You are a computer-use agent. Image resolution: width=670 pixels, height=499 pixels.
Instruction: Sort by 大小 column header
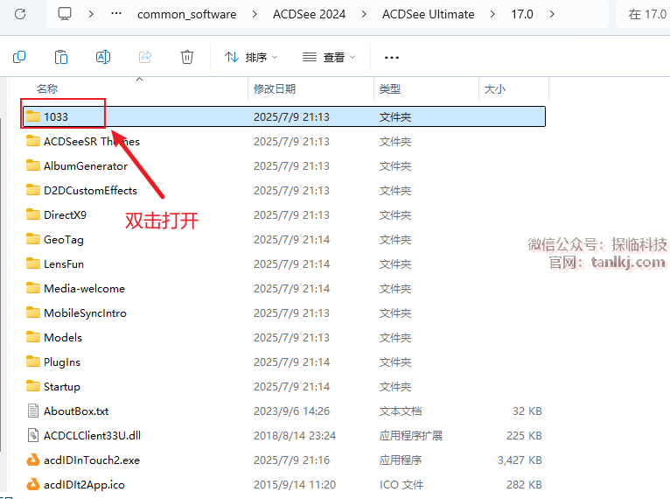pyautogui.click(x=495, y=89)
